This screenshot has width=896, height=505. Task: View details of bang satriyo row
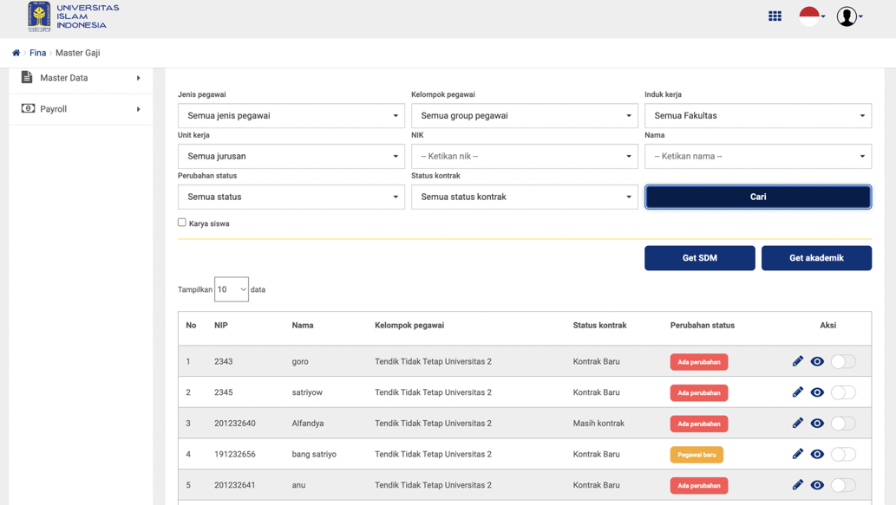click(817, 454)
